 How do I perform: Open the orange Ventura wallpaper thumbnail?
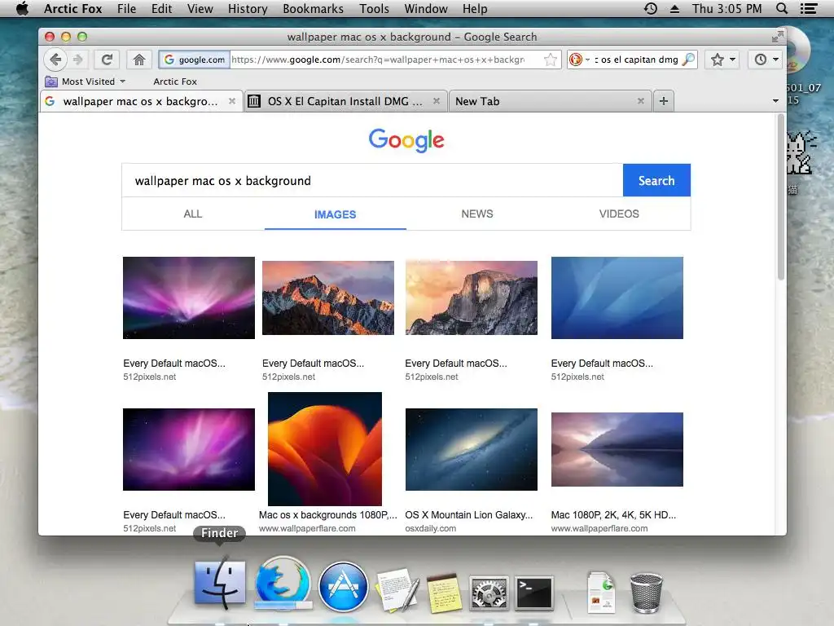point(325,449)
